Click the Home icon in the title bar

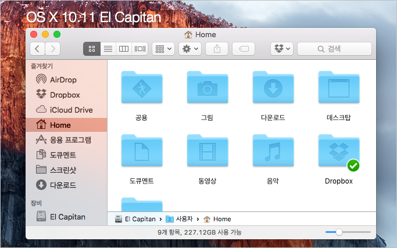pos(188,34)
